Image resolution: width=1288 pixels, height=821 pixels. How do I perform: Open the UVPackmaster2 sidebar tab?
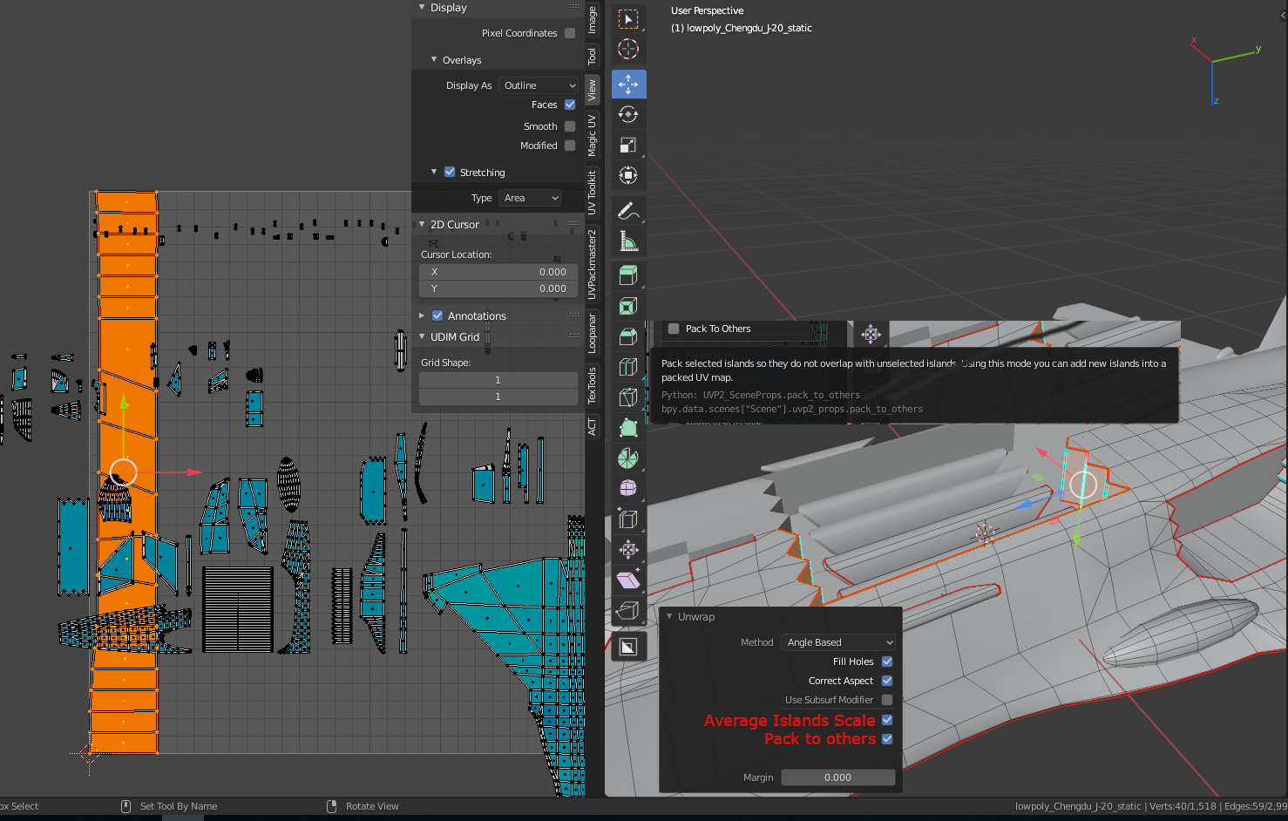(x=593, y=264)
